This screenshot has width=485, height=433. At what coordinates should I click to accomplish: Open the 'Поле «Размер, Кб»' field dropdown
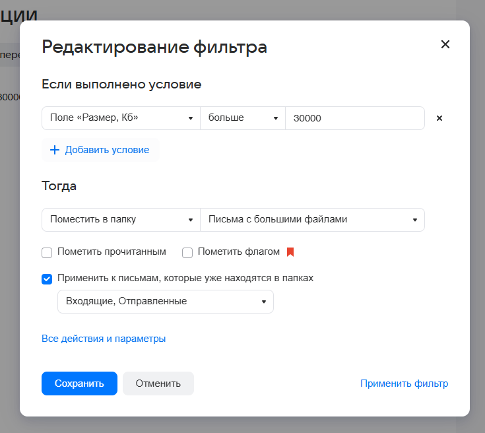pyautogui.click(x=121, y=118)
